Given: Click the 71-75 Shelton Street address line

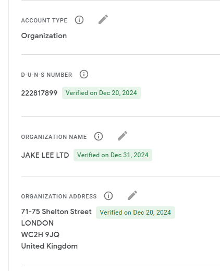Looking at the screenshot, I should point(56,212).
